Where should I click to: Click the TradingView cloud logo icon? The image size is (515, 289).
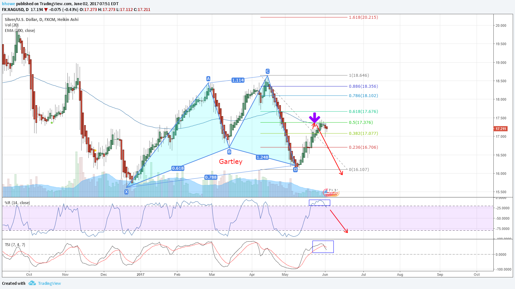coord(32,283)
